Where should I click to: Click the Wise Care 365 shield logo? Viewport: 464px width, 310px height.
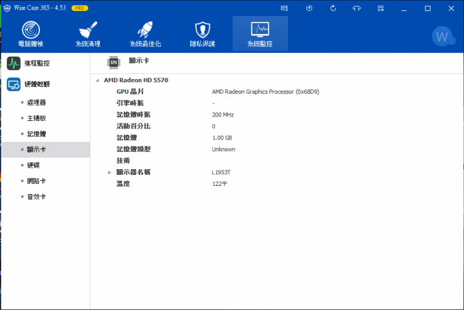click(x=7, y=8)
